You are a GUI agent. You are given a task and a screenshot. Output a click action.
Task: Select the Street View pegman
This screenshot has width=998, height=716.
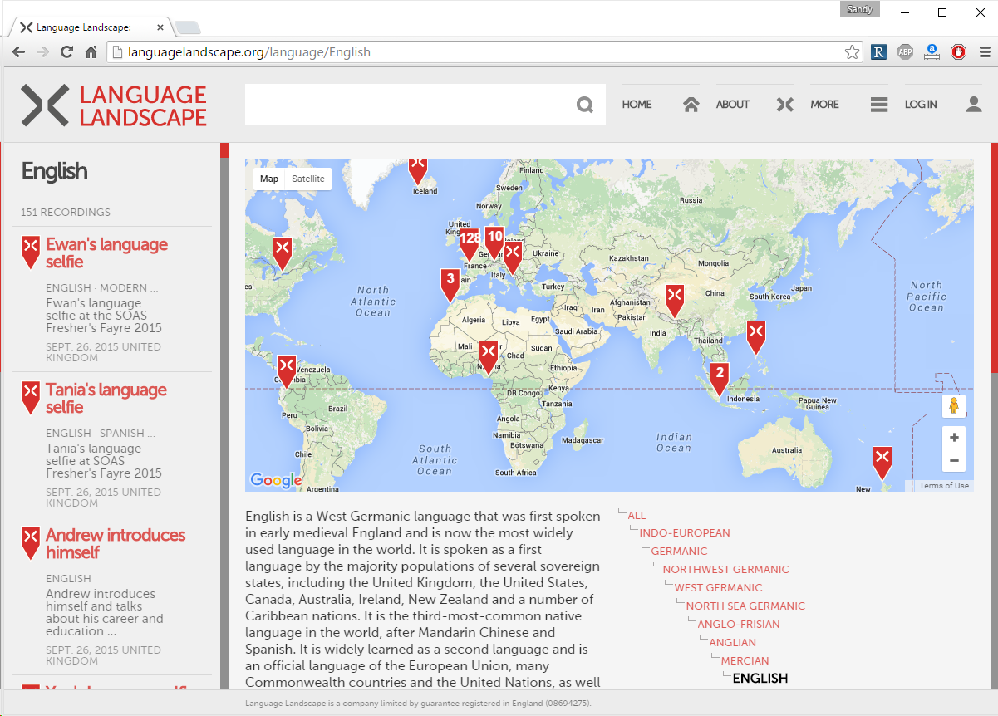click(x=954, y=406)
